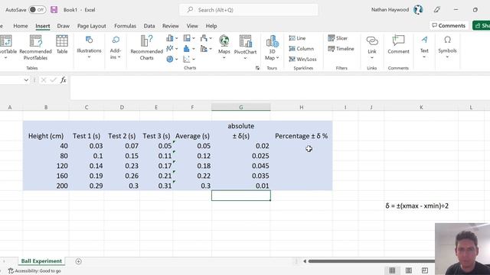Insert a line or area chart
This screenshot has height=275, width=490.
coord(170,48)
